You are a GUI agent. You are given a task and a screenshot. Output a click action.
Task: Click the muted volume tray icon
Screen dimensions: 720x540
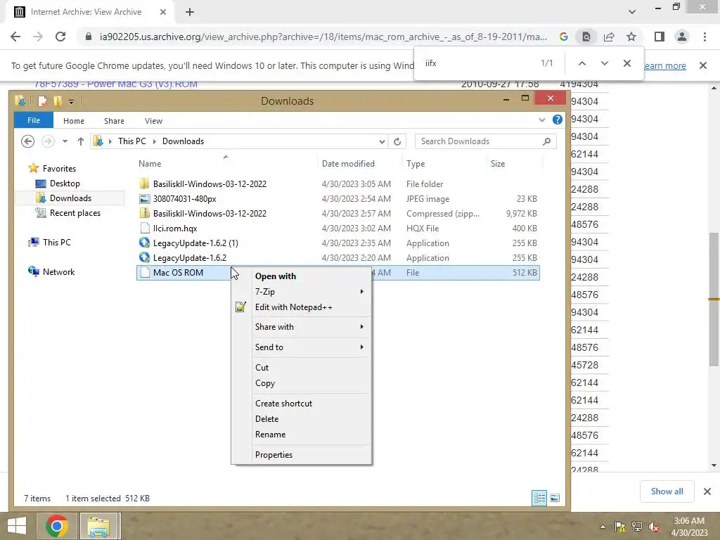point(653,527)
